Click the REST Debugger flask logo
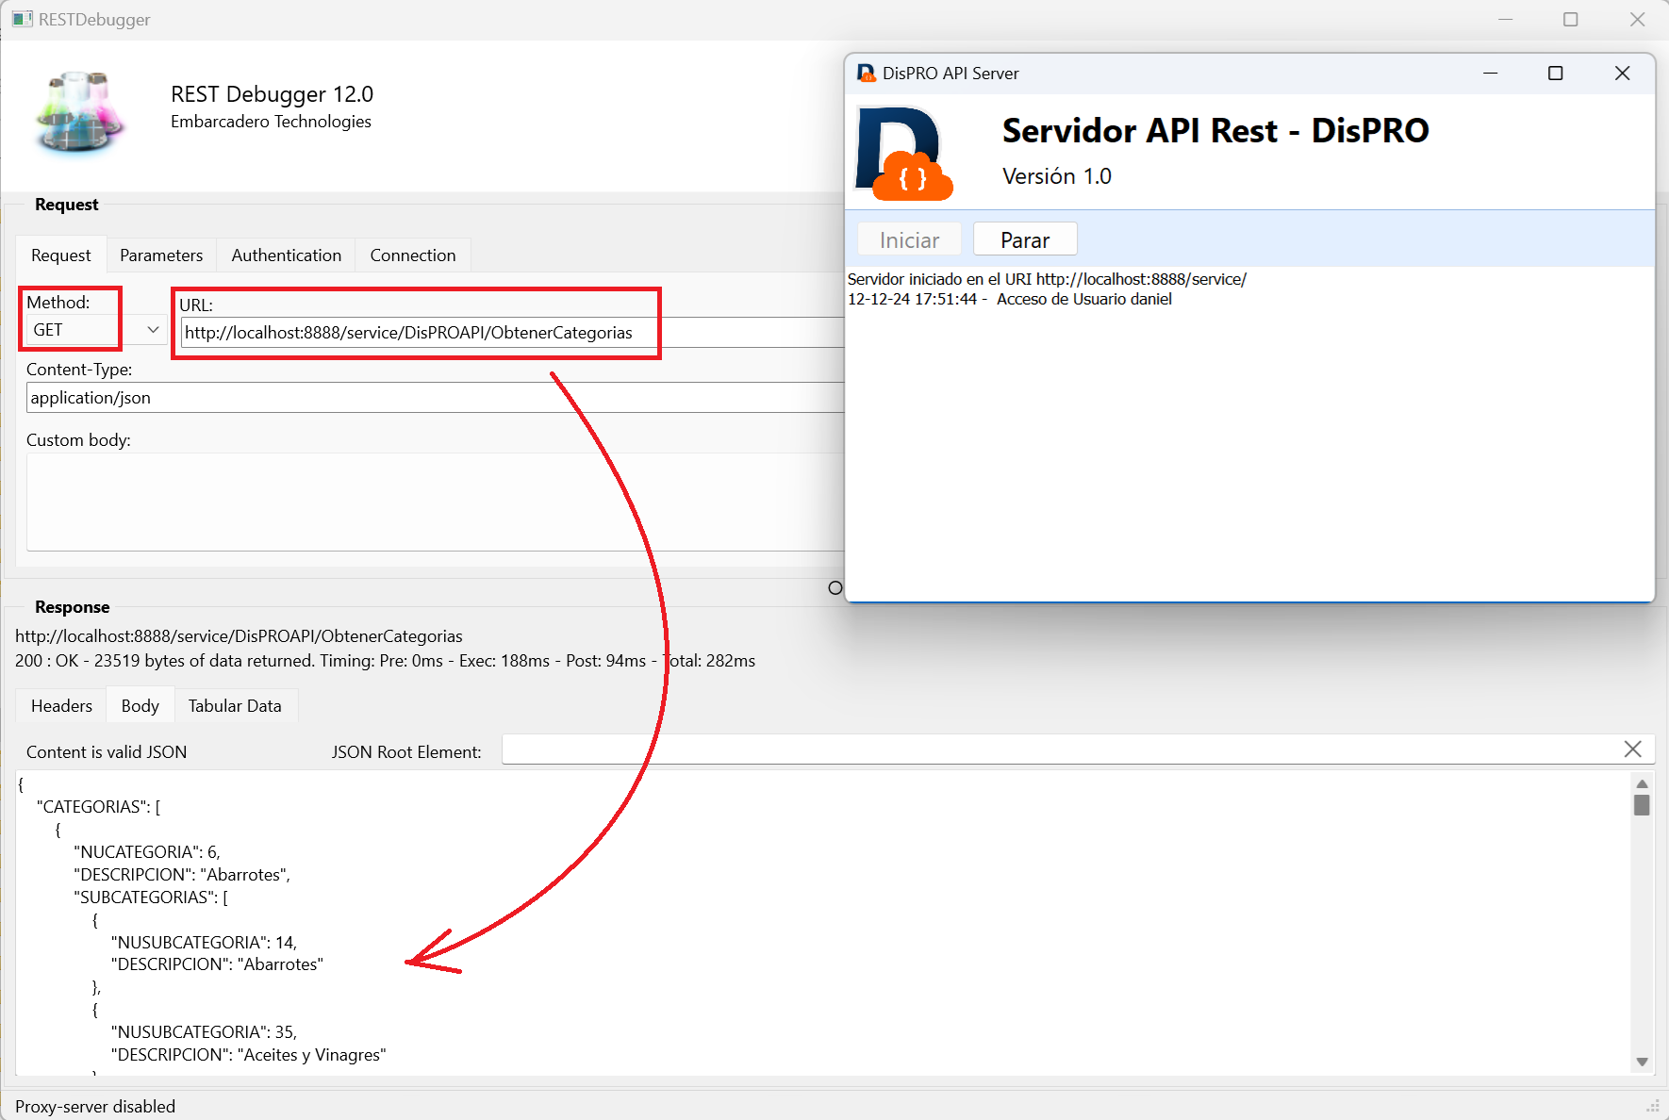Viewport: 1669px width, 1120px height. 80,111
